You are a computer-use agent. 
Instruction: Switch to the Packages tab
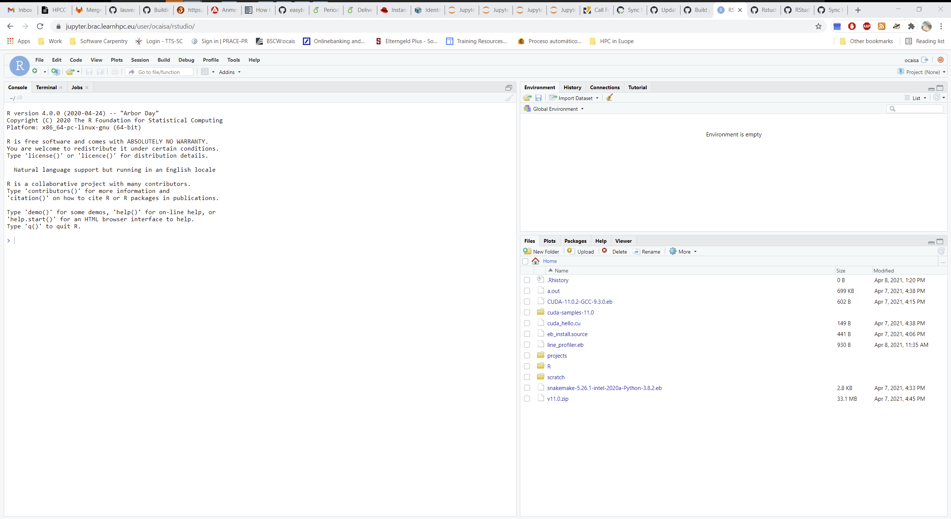pos(575,241)
